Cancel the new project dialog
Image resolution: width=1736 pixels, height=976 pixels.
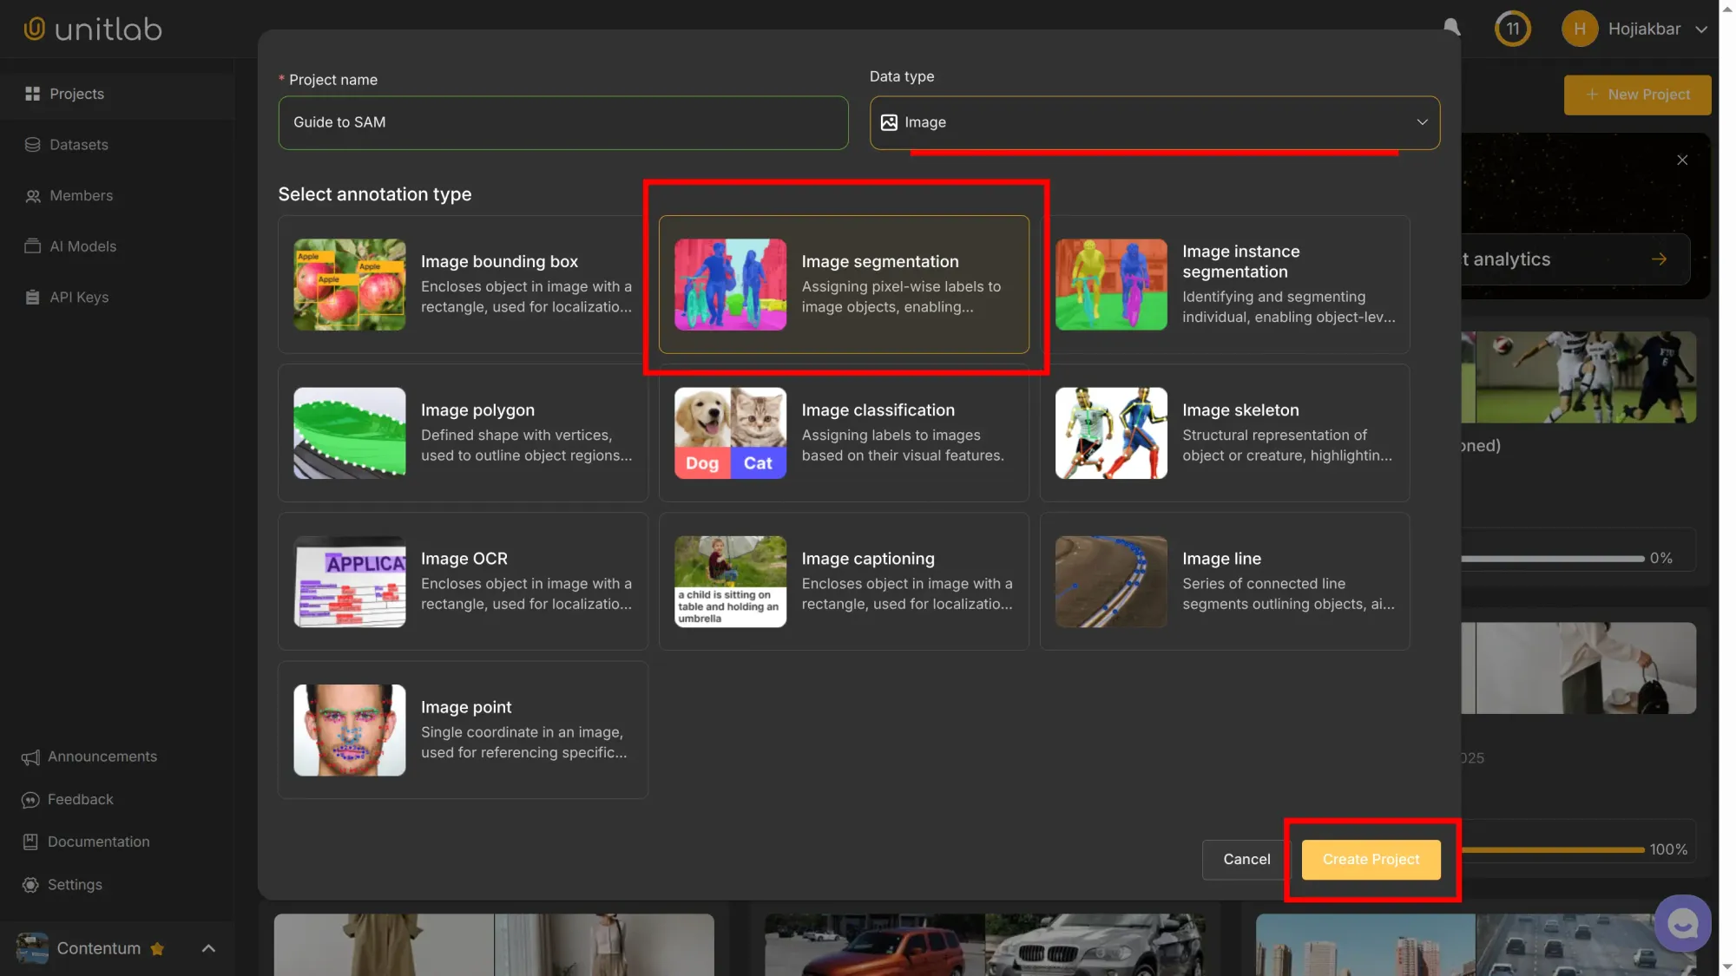(1246, 859)
